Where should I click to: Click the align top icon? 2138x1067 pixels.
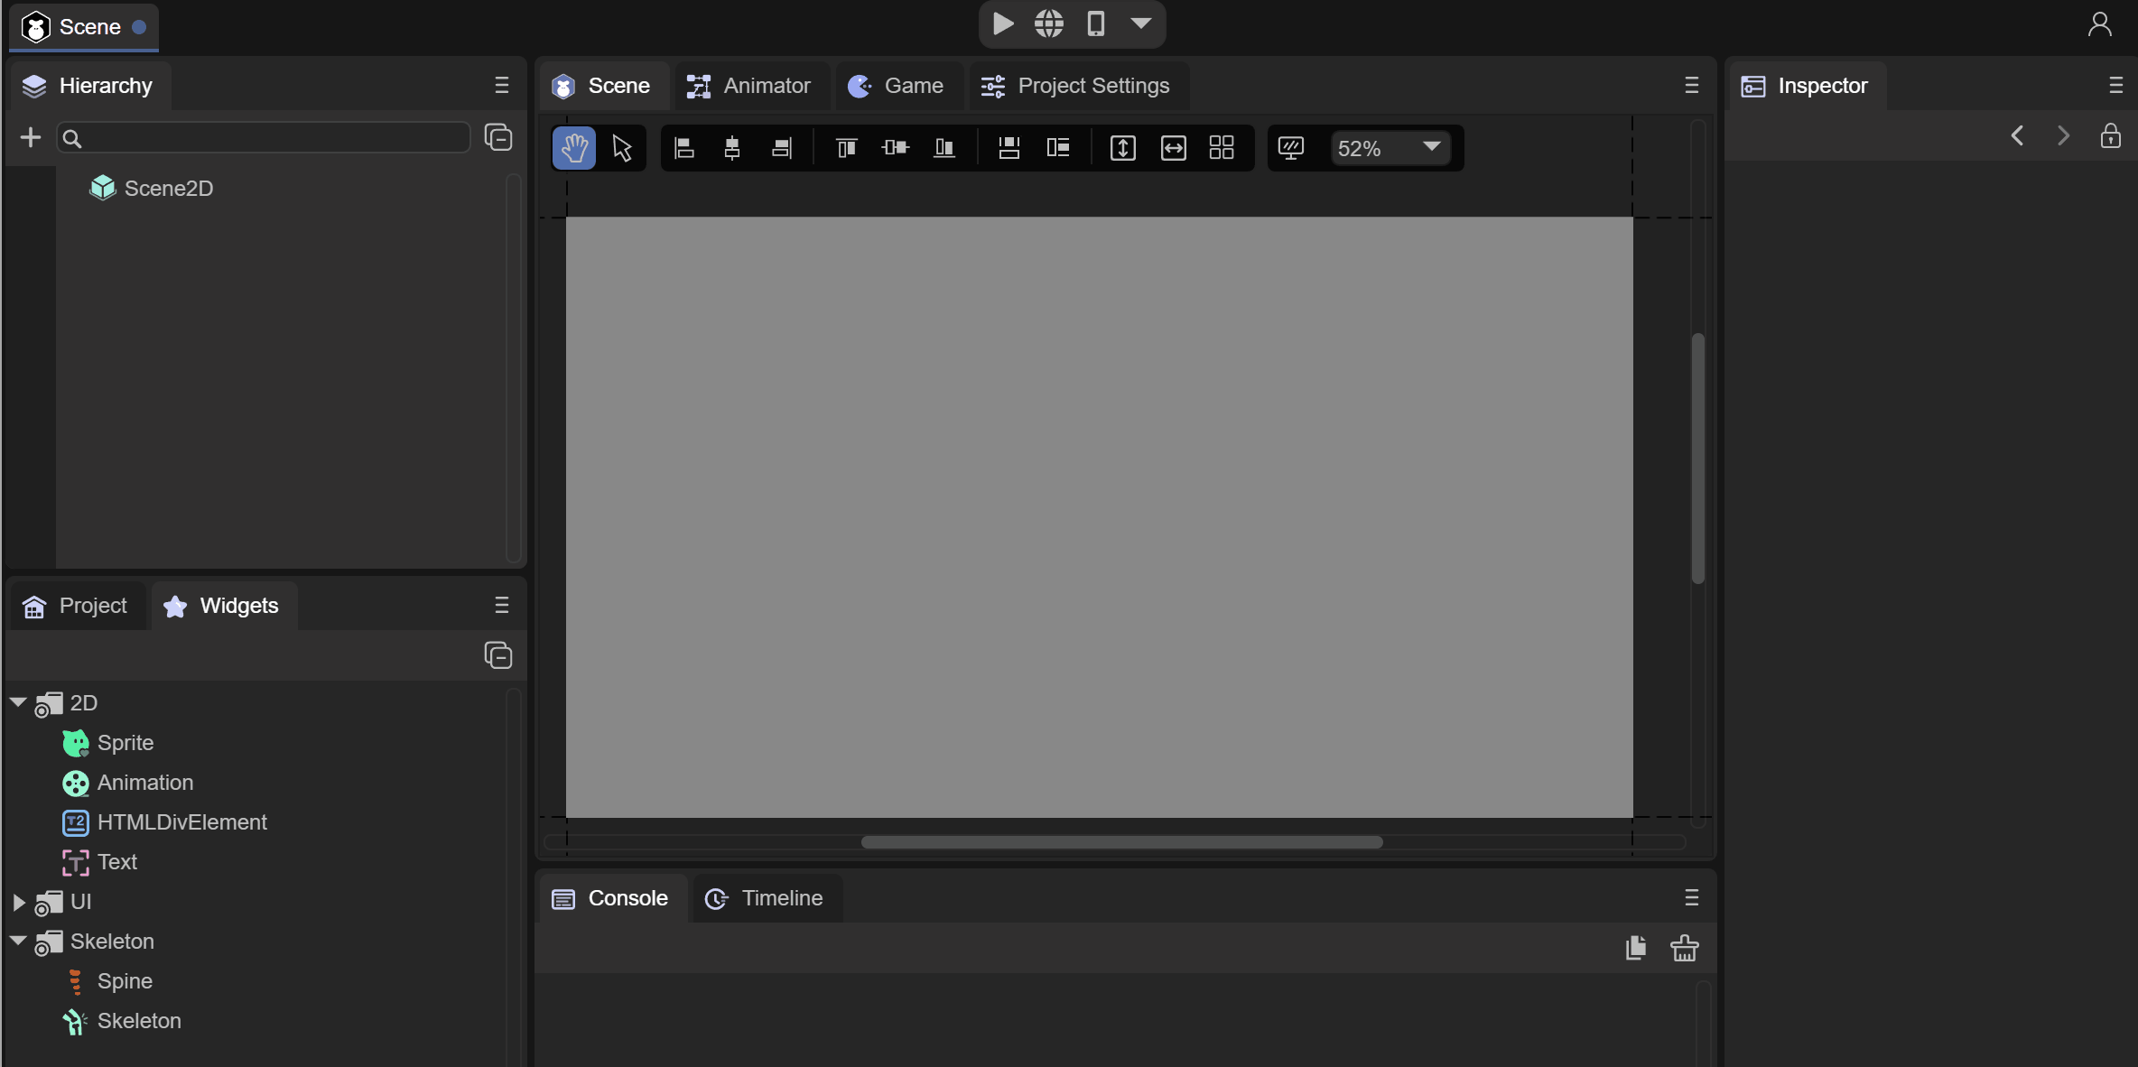click(x=847, y=147)
